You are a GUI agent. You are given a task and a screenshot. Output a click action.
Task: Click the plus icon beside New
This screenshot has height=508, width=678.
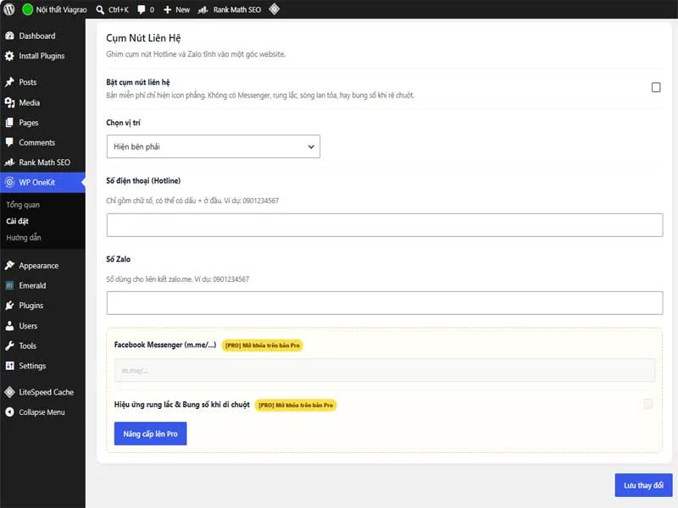pos(167,9)
